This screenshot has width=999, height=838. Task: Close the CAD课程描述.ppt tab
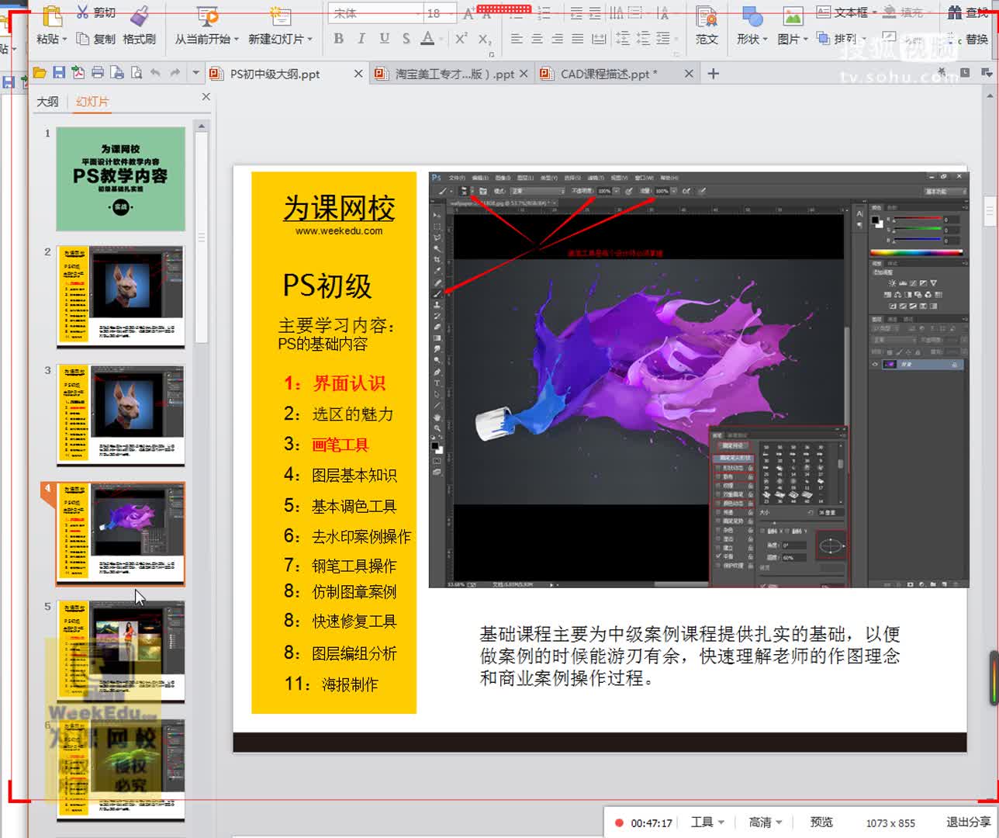[x=689, y=74]
